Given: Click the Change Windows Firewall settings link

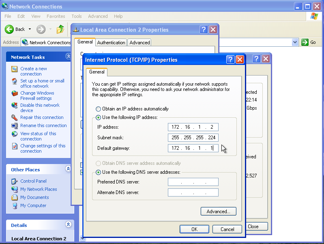Looking at the screenshot, I should pyautogui.click(x=37, y=96).
